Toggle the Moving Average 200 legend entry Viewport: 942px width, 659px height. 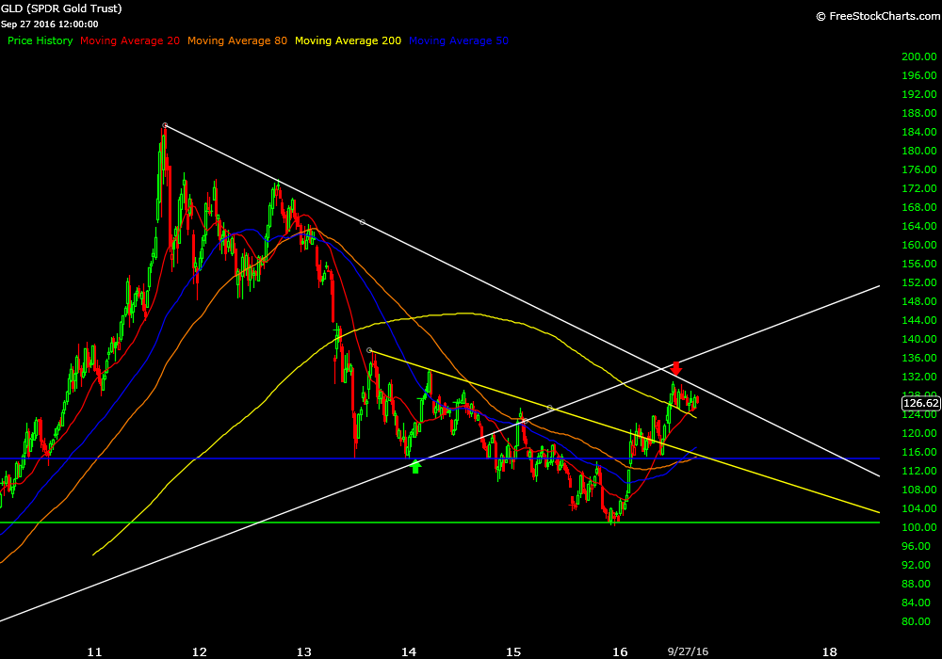pyautogui.click(x=348, y=40)
